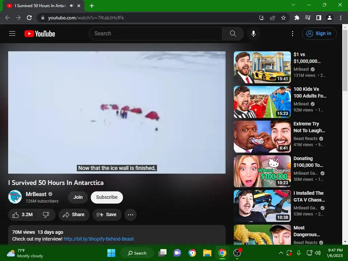Subscribe to MrBeast
The height and width of the screenshot is (261, 348).
pyautogui.click(x=107, y=197)
